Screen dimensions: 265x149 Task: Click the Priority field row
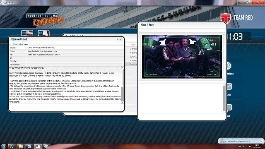click(x=66, y=61)
